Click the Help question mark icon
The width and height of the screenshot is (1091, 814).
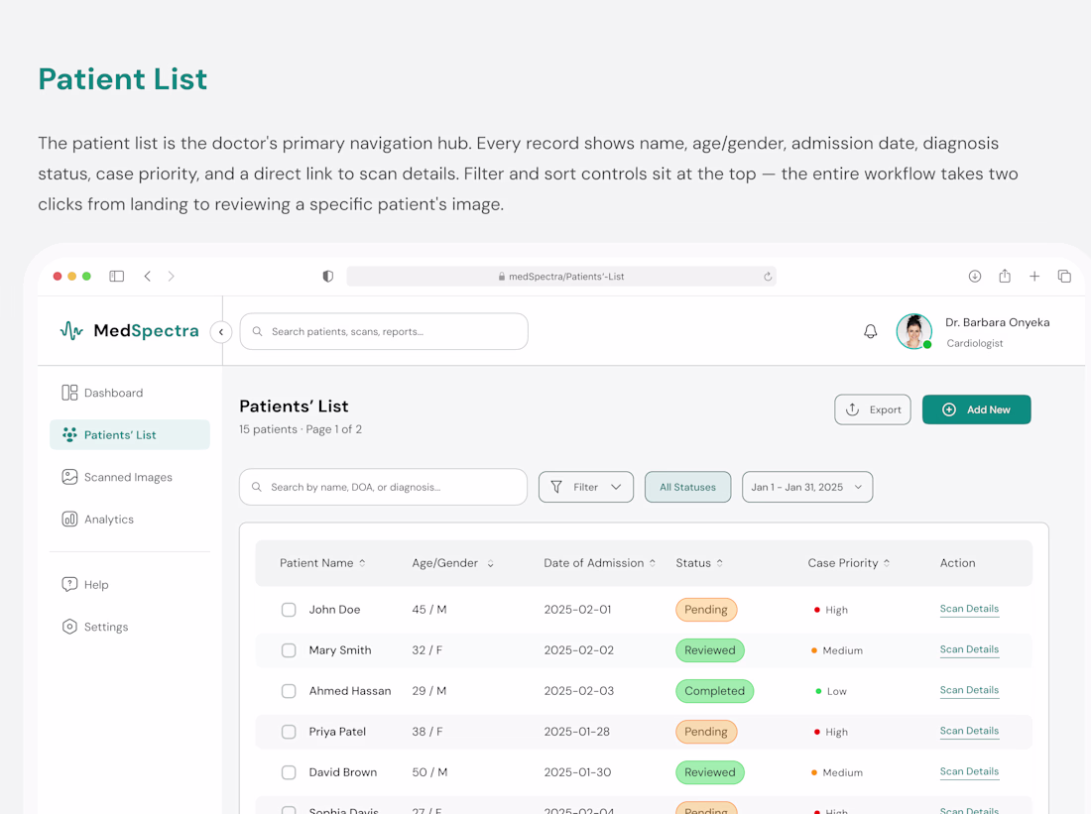[69, 584]
